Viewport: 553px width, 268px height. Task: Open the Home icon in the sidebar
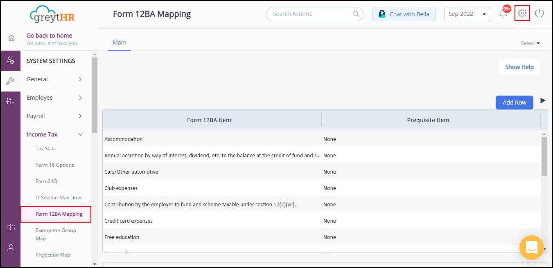point(11,38)
